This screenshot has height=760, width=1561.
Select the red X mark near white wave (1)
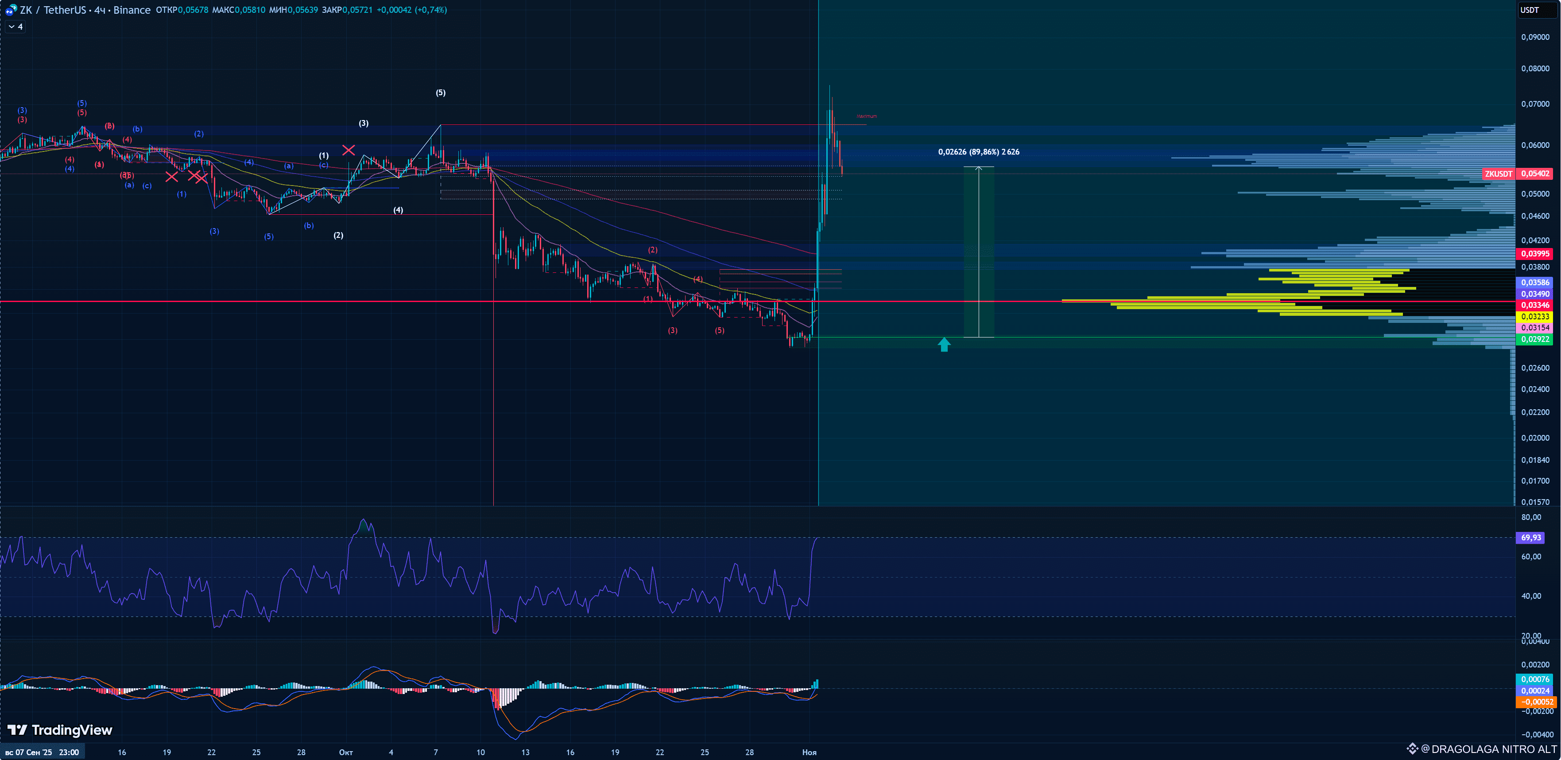(349, 150)
